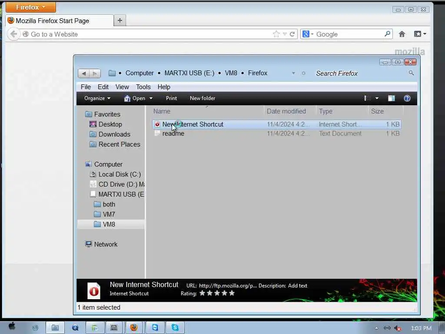445x334 pixels.
Task: Select the VM8 folder in navigation pane
Action: click(x=111, y=224)
